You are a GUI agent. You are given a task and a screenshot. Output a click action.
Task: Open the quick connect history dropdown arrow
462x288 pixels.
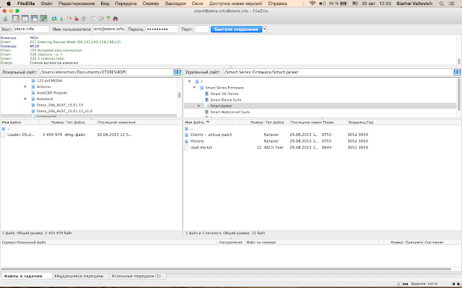[265, 29]
